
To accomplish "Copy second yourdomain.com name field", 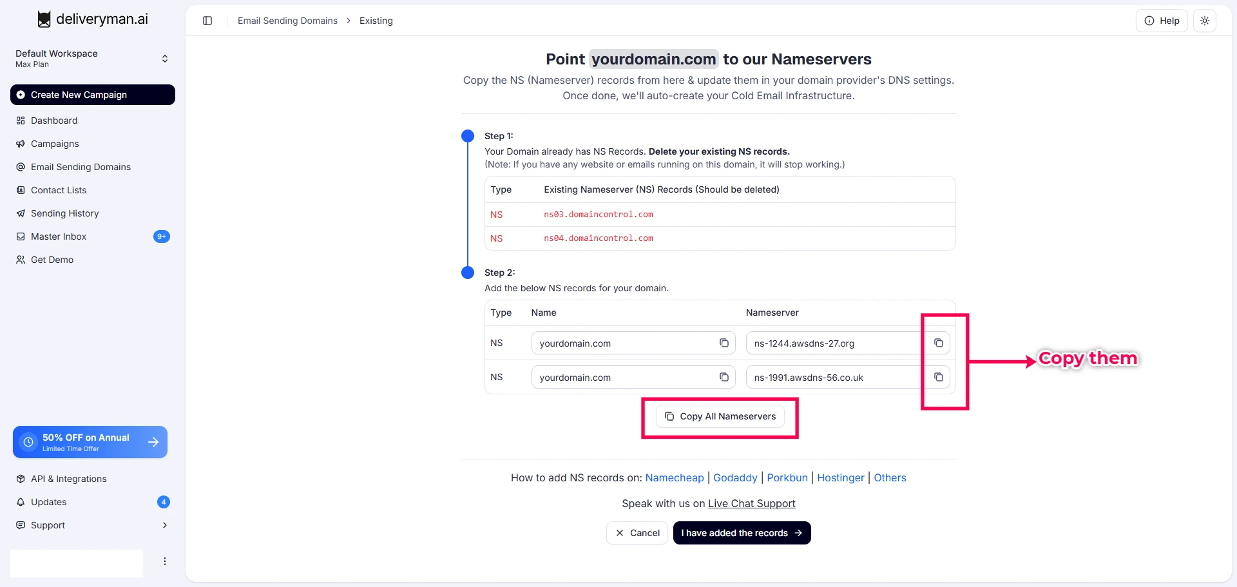I will coord(724,377).
